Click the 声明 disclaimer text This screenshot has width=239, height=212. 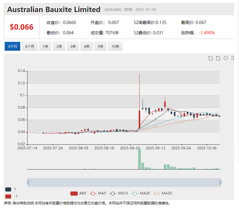(x=87, y=203)
